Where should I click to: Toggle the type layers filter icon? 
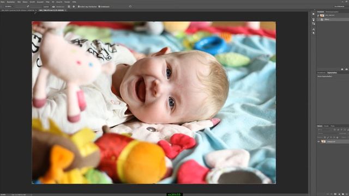click(x=342, y=130)
